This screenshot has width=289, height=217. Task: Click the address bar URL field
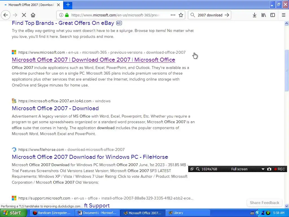coord(115,15)
